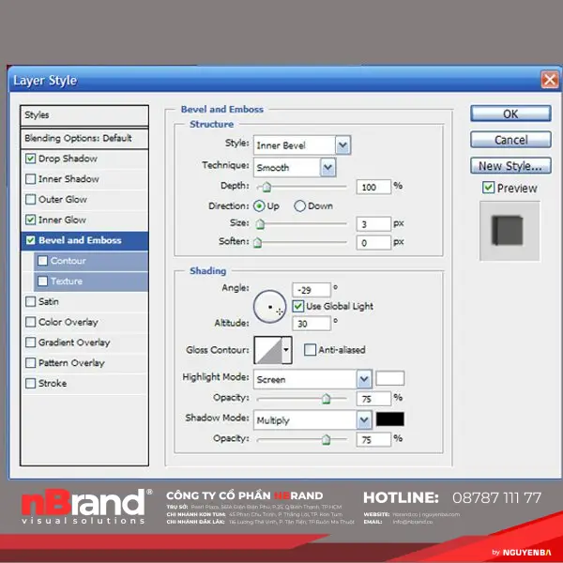Disable the Drop Shadow effect checkbox
This screenshot has height=563, width=563.
coord(31,159)
